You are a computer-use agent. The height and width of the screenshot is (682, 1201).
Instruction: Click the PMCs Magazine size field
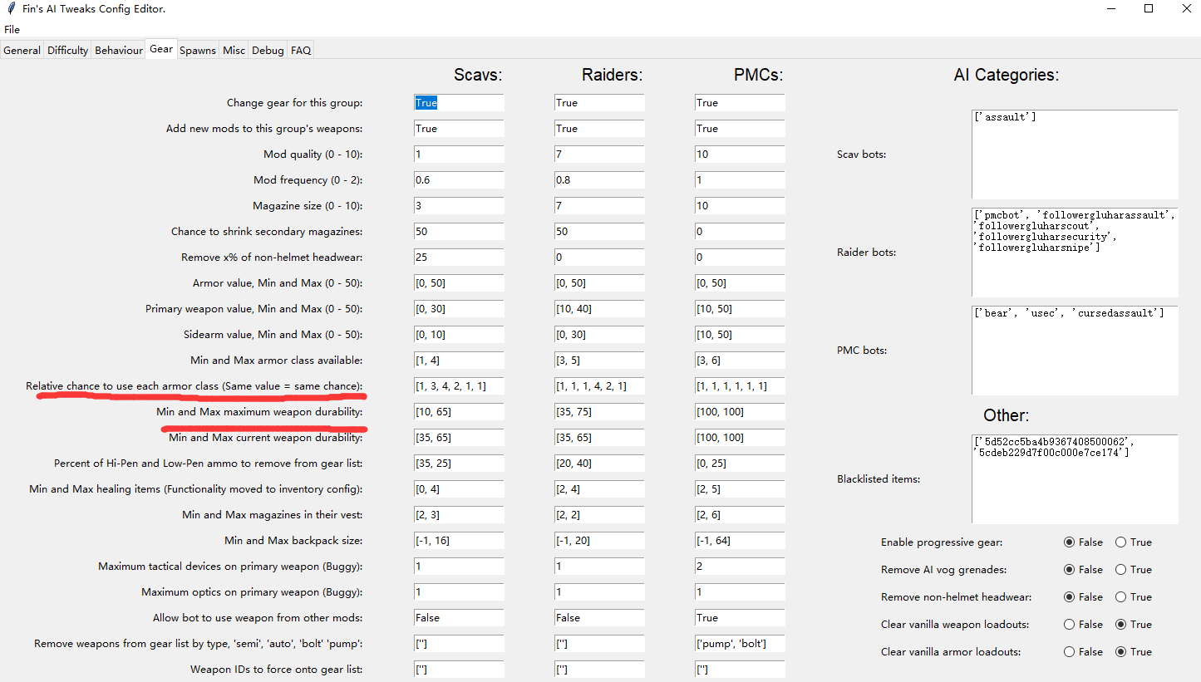click(740, 206)
